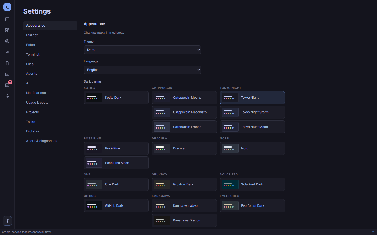Choose the GitHub Dark theme
The image size is (377, 235).
(116, 206)
